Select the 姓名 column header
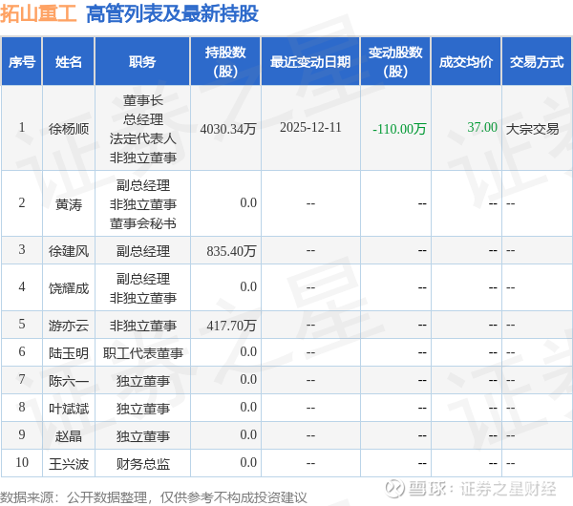 [x=69, y=61]
